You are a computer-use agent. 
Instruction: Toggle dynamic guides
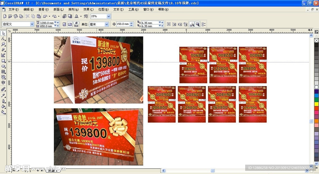pos(185,24)
